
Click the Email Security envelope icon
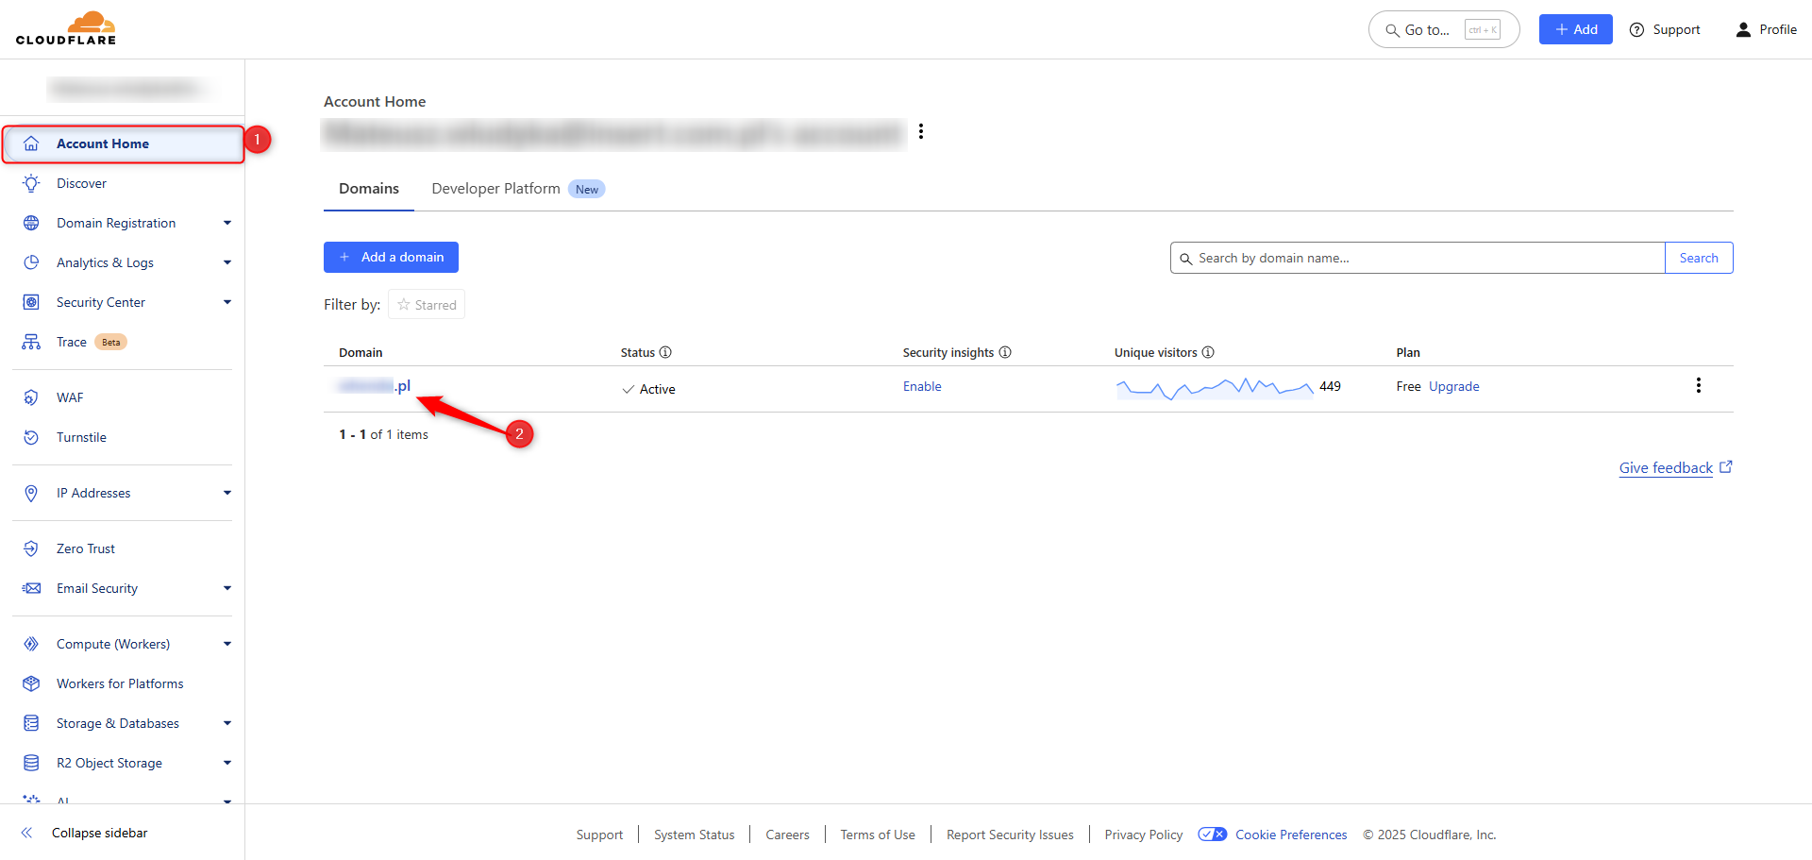point(31,588)
